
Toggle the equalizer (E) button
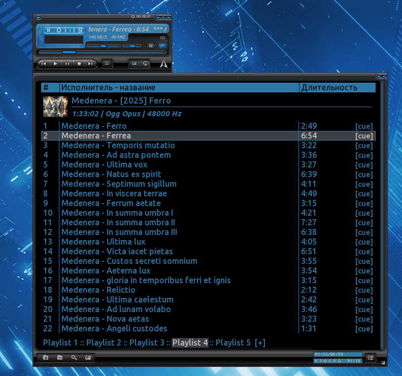(x=151, y=46)
